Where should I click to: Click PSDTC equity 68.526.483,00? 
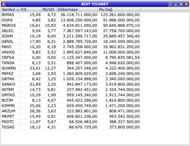tap(83, 122)
